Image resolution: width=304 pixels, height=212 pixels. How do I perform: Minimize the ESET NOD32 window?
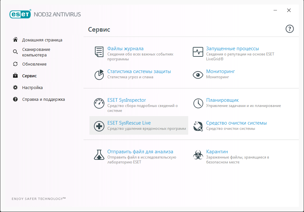(x=275, y=10)
